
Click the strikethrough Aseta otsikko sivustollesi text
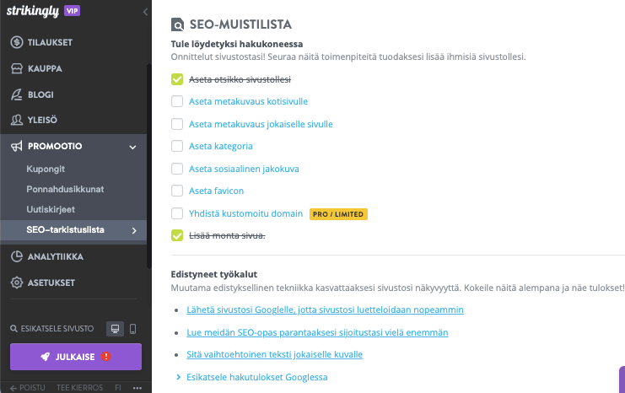click(x=240, y=80)
